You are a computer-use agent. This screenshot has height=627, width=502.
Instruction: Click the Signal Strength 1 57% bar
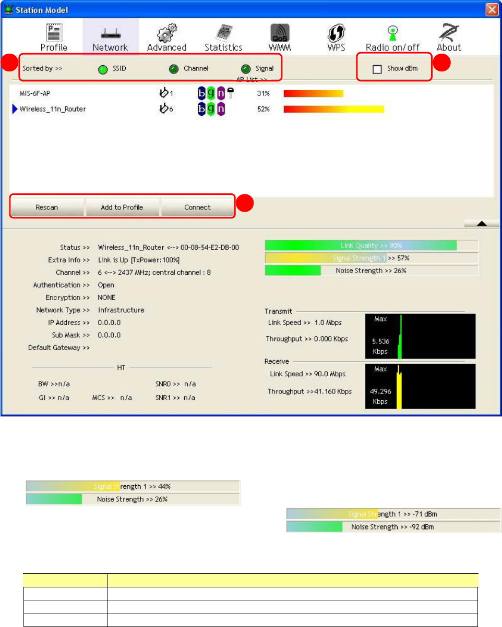pyautogui.click(x=372, y=258)
